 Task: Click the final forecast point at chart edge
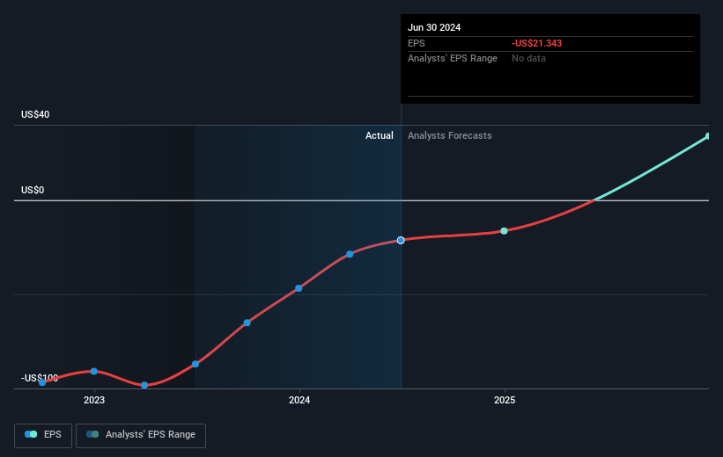click(708, 136)
